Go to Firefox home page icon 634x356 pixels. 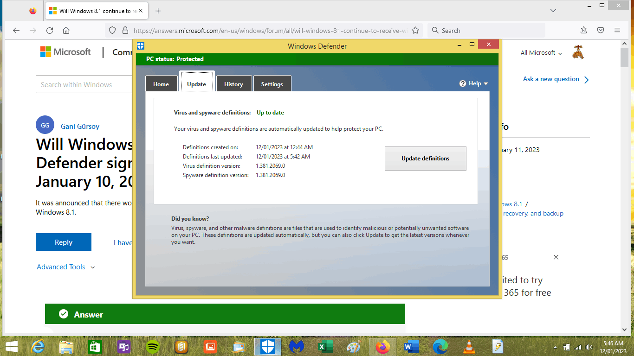pyautogui.click(x=66, y=31)
